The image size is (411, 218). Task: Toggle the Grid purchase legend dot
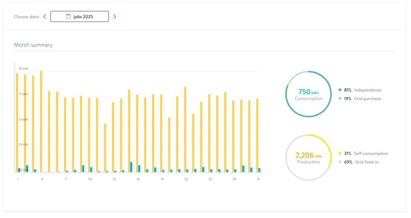340,99
